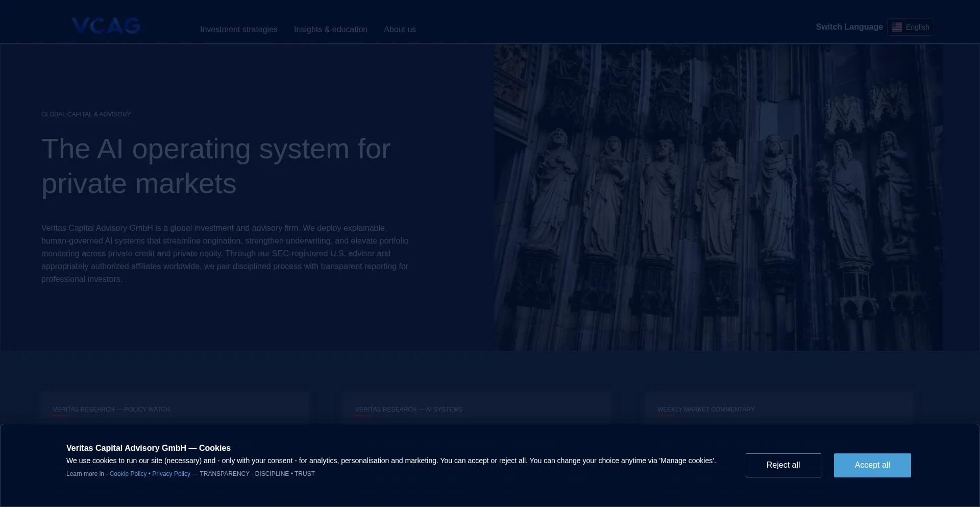Click the main headline about AI operating system
This screenshot has height=507, width=980.
point(216,166)
